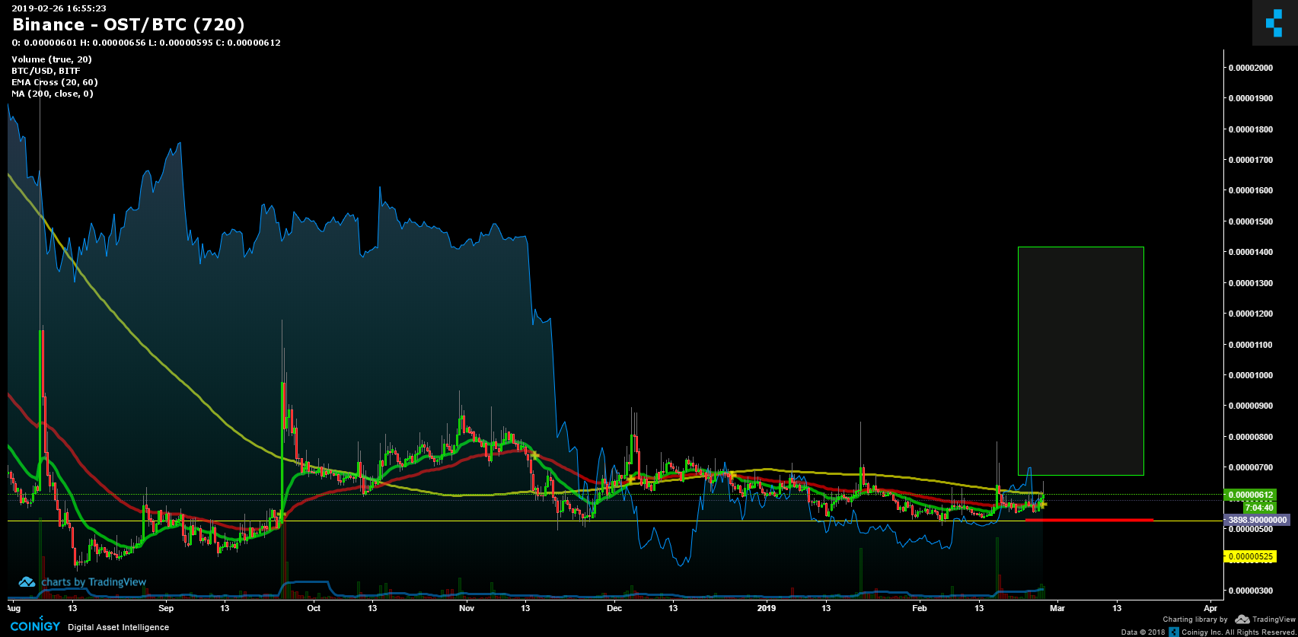Select the 'MA (200, close, 0)' indicator label

tap(53, 94)
